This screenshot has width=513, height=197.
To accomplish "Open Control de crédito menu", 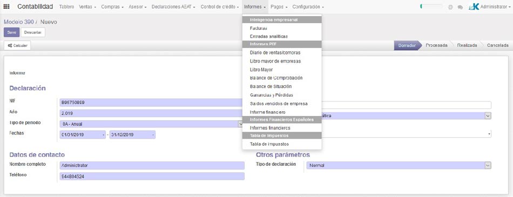I will click(x=220, y=7).
